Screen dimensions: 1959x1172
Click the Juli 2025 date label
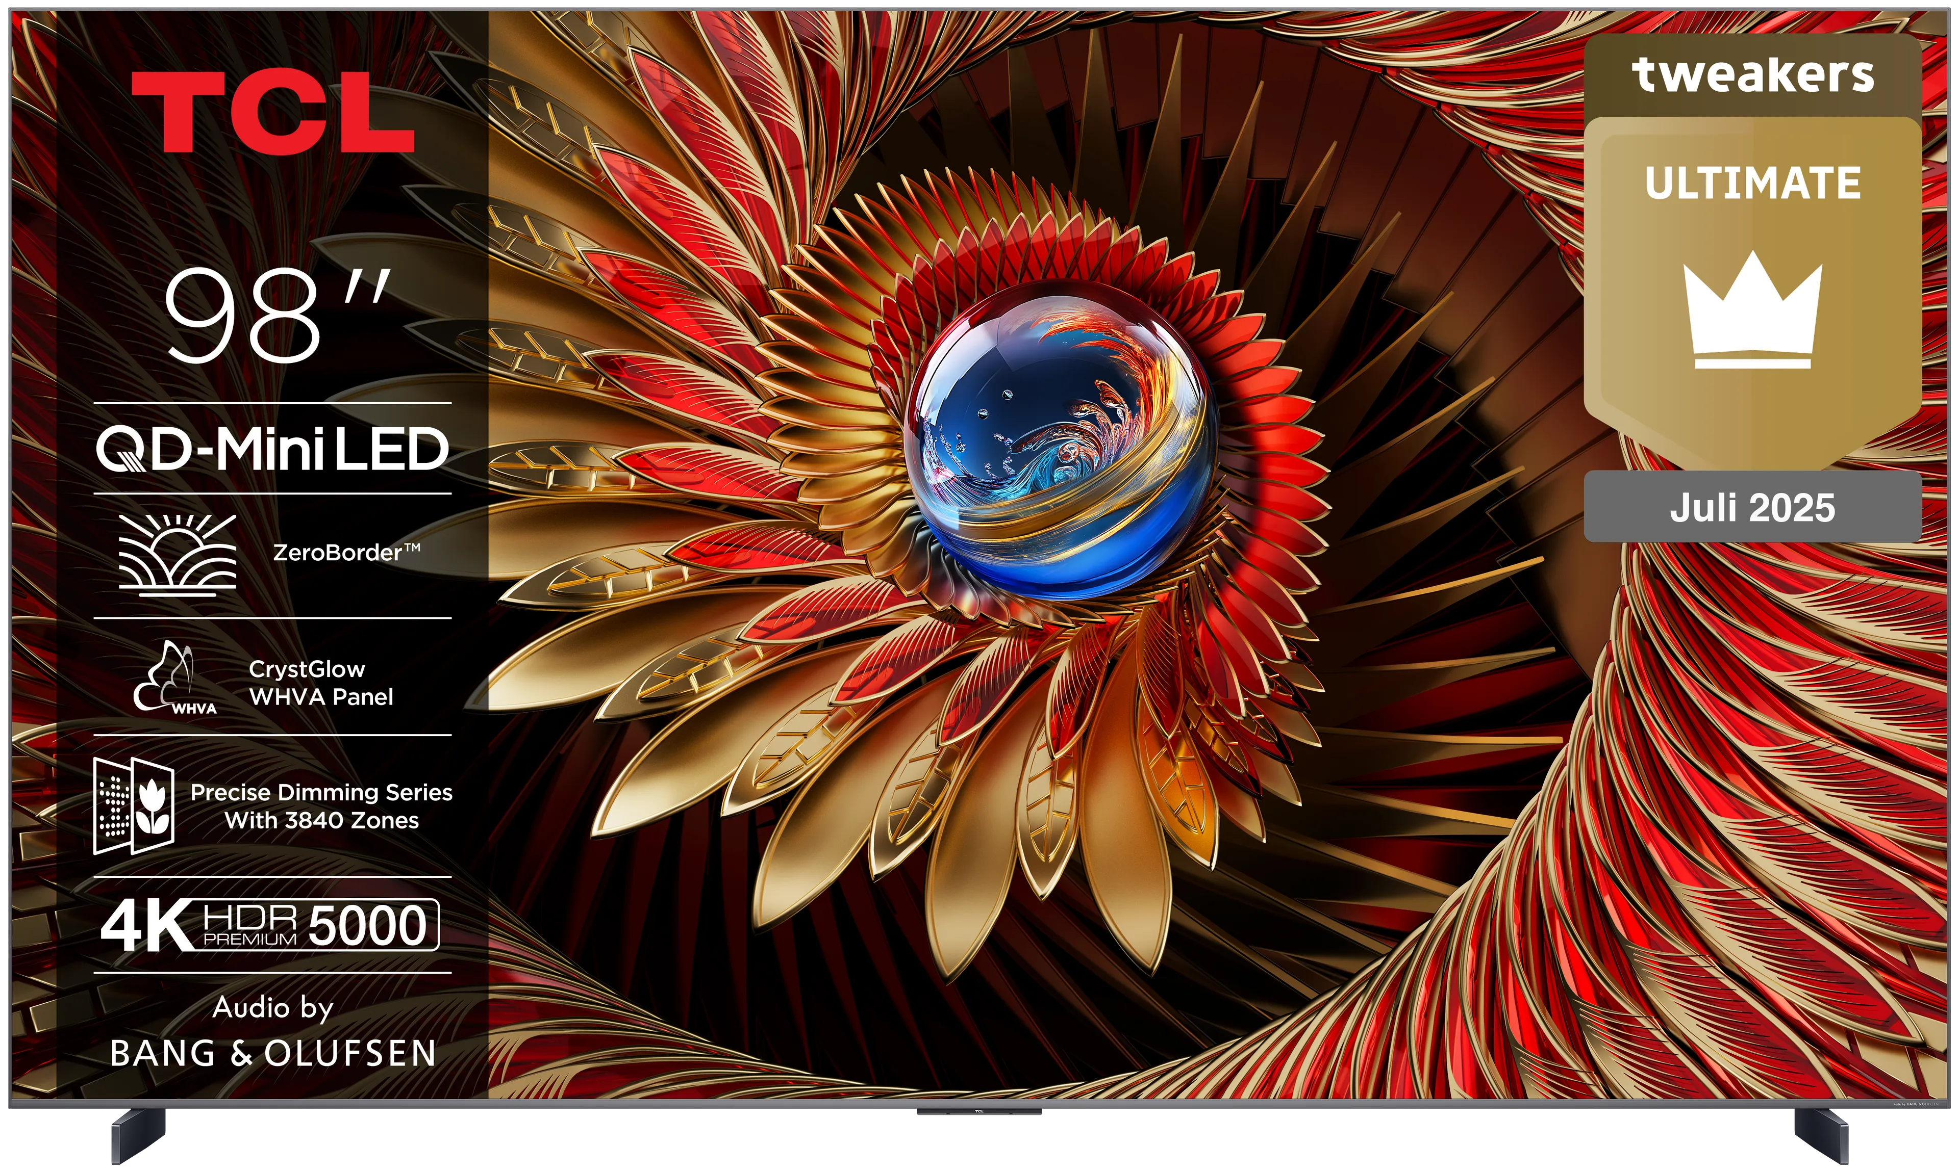[1752, 507]
